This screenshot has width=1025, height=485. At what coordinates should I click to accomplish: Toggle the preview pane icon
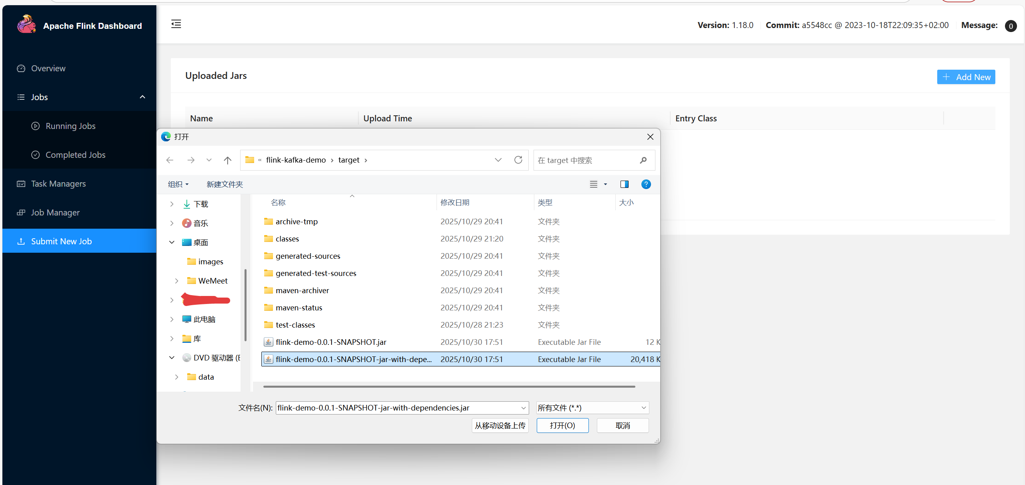(624, 184)
